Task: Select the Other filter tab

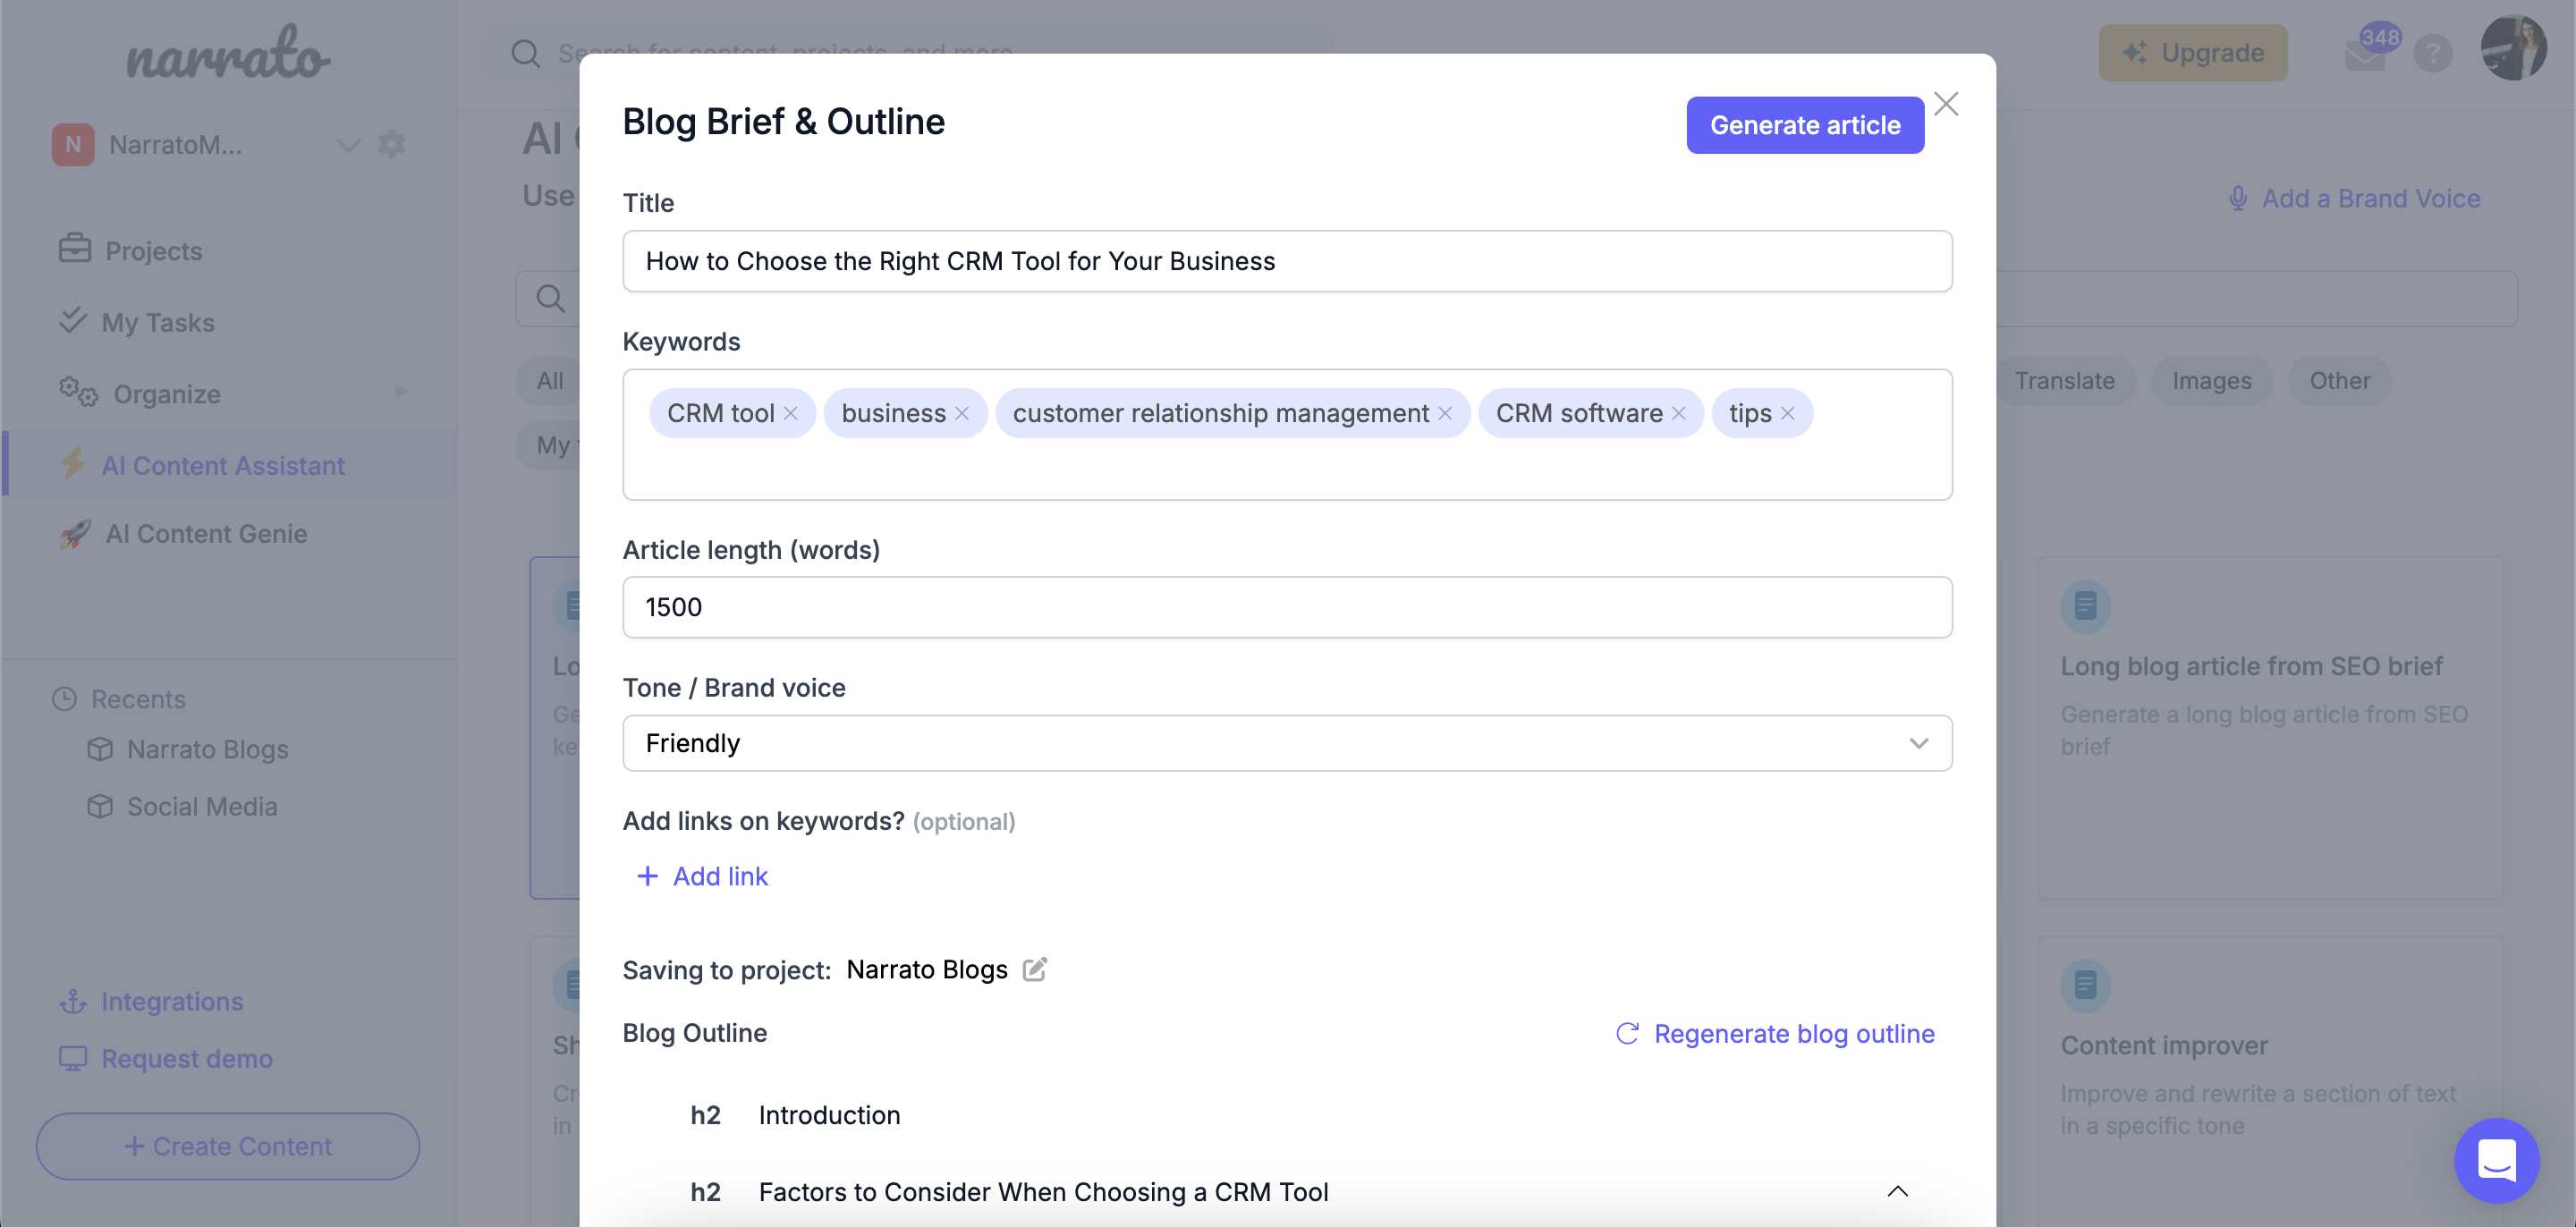Action: coord(2339,381)
